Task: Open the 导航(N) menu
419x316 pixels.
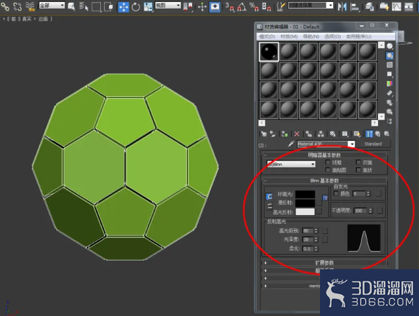Action: point(311,36)
